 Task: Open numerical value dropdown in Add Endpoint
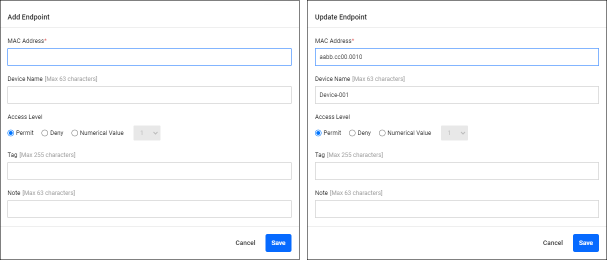(147, 133)
